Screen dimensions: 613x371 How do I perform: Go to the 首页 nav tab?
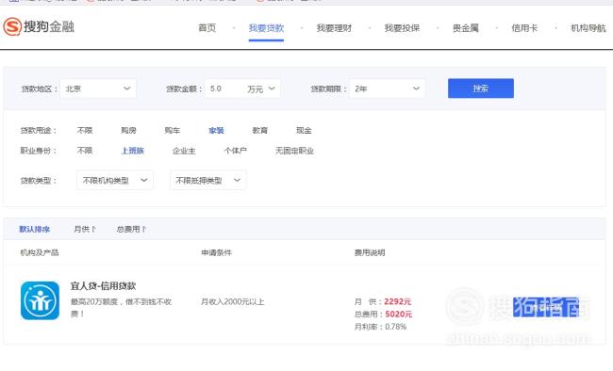pyautogui.click(x=207, y=28)
